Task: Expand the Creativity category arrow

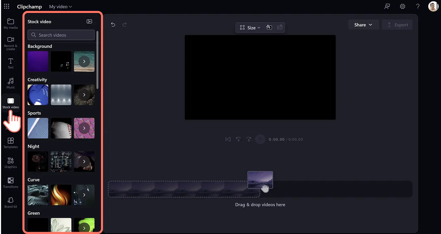Action: [84, 95]
